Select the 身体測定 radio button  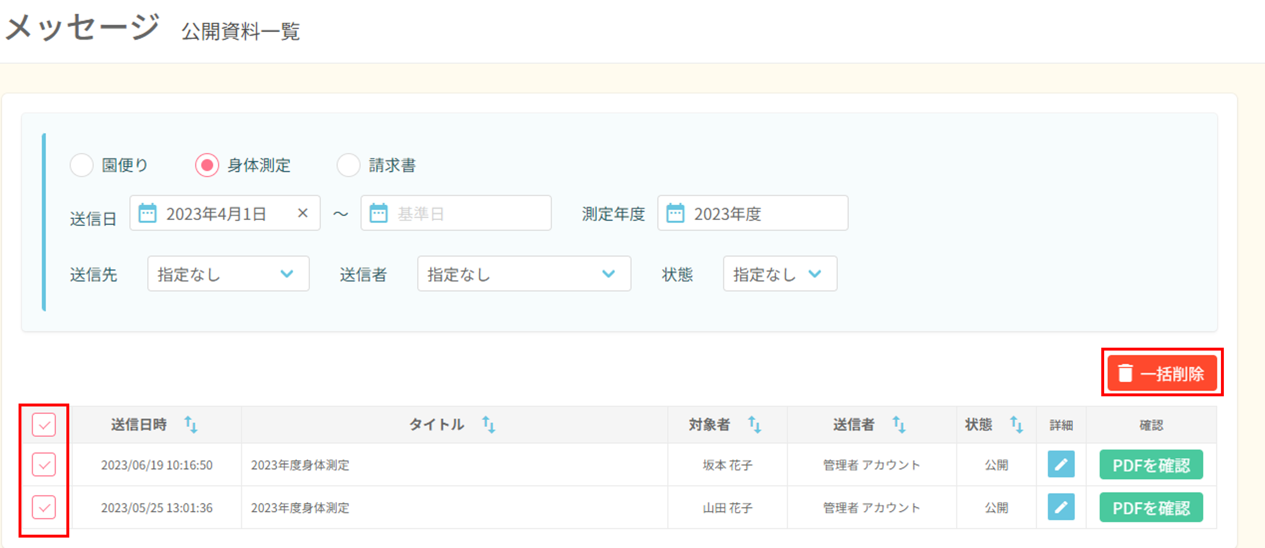[x=207, y=165]
